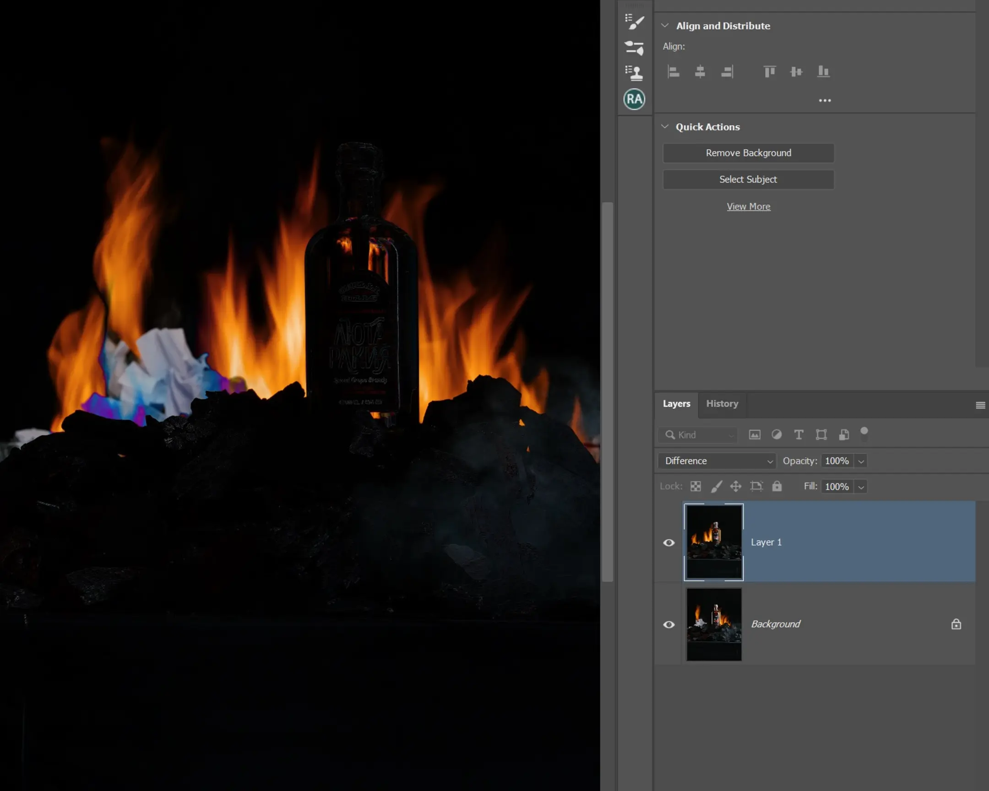Click the align horizontal centers icon
Screen dimensions: 989x791
pyautogui.click(x=700, y=71)
